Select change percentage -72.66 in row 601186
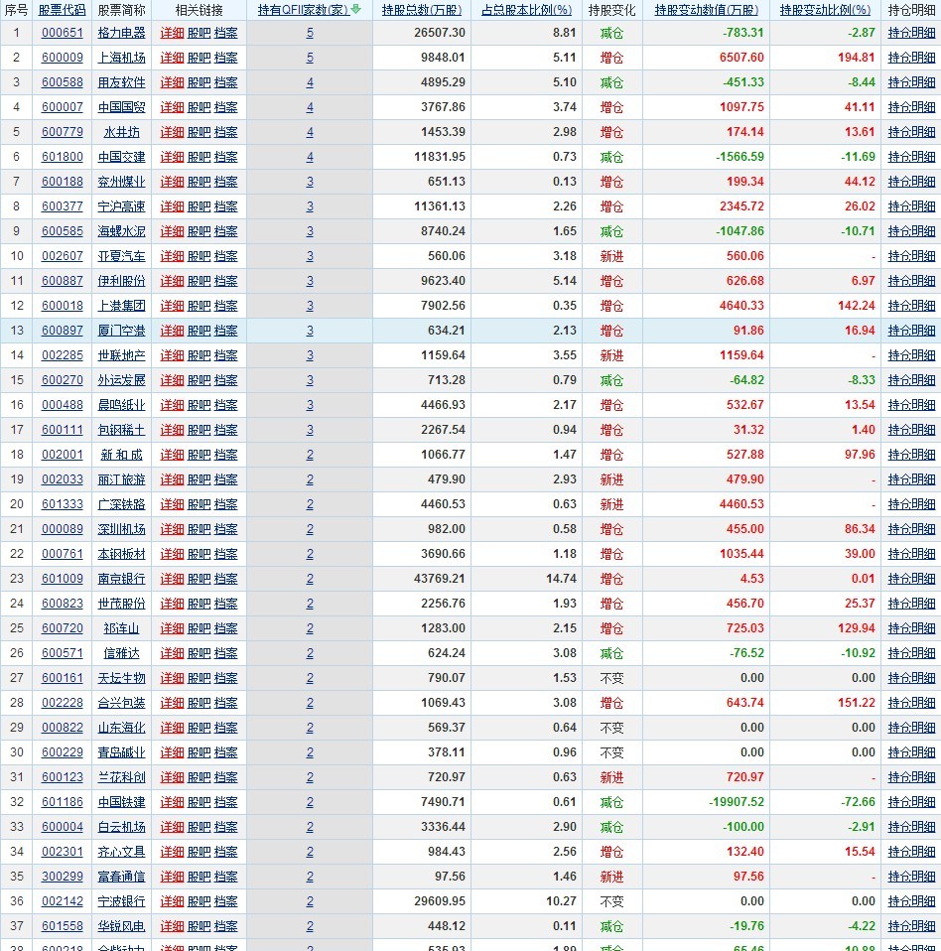Image resolution: width=941 pixels, height=951 pixels. pyautogui.click(x=858, y=802)
